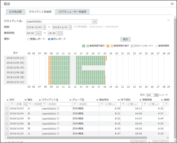Switch to the ログオンユーザー別推移 tab
The height and width of the screenshot is (143, 177).
[72, 12]
